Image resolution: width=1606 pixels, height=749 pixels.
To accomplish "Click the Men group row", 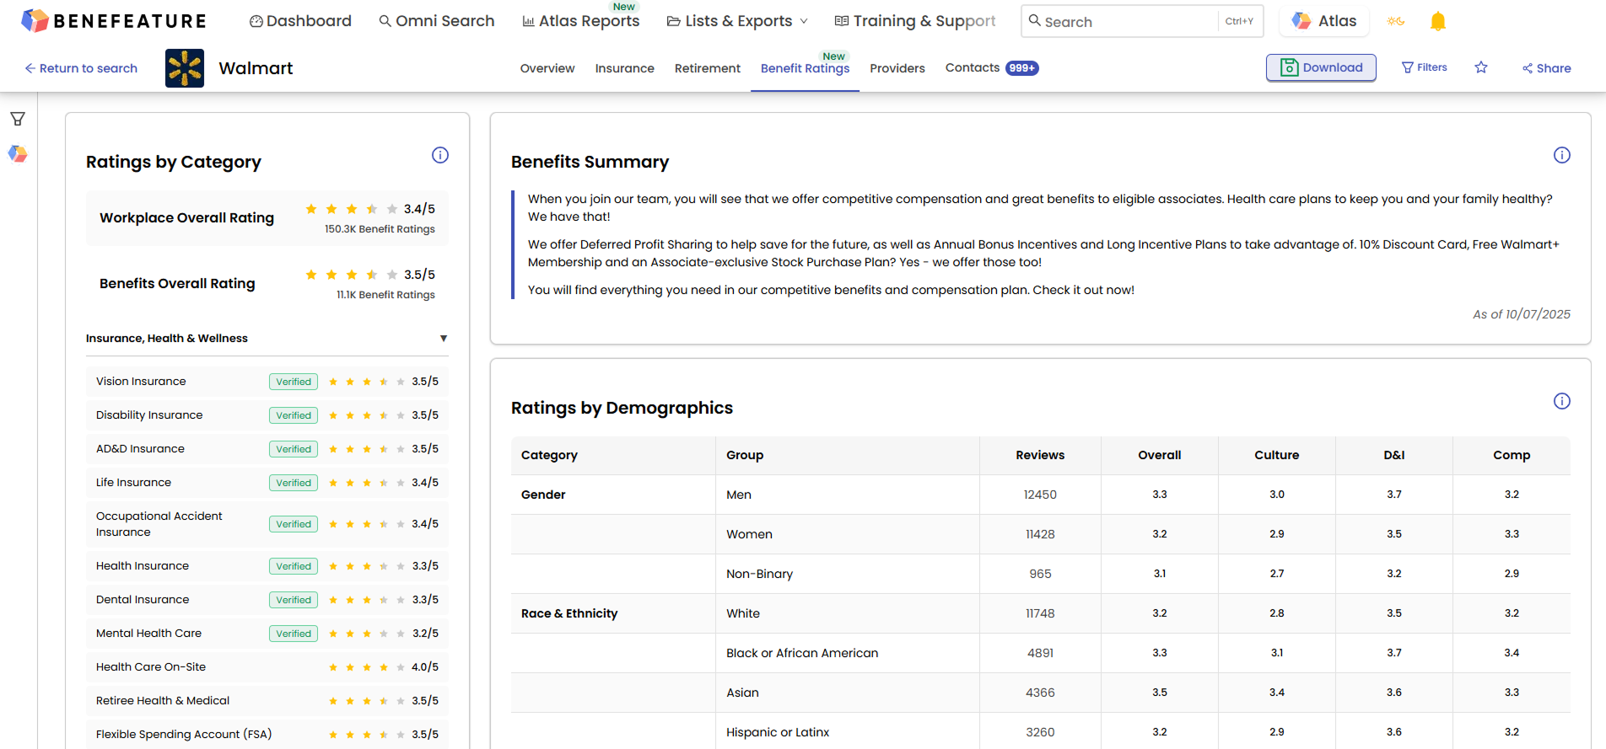I will [1041, 495].
